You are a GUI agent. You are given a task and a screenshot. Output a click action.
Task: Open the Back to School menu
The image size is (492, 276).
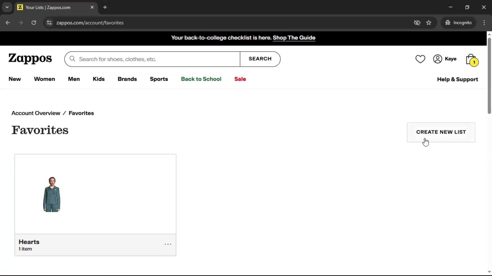coord(201,79)
